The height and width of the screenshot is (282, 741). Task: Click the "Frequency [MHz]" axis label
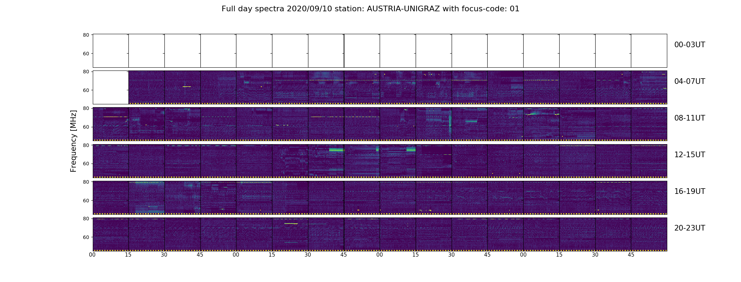click(x=73, y=141)
